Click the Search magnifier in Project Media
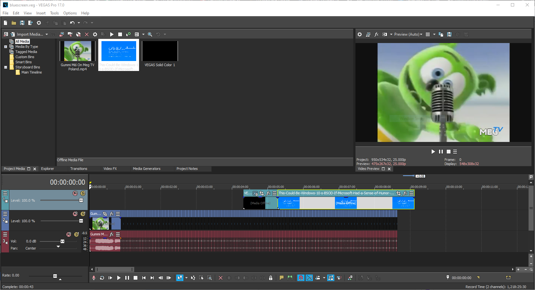 click(x=150, y=34)
